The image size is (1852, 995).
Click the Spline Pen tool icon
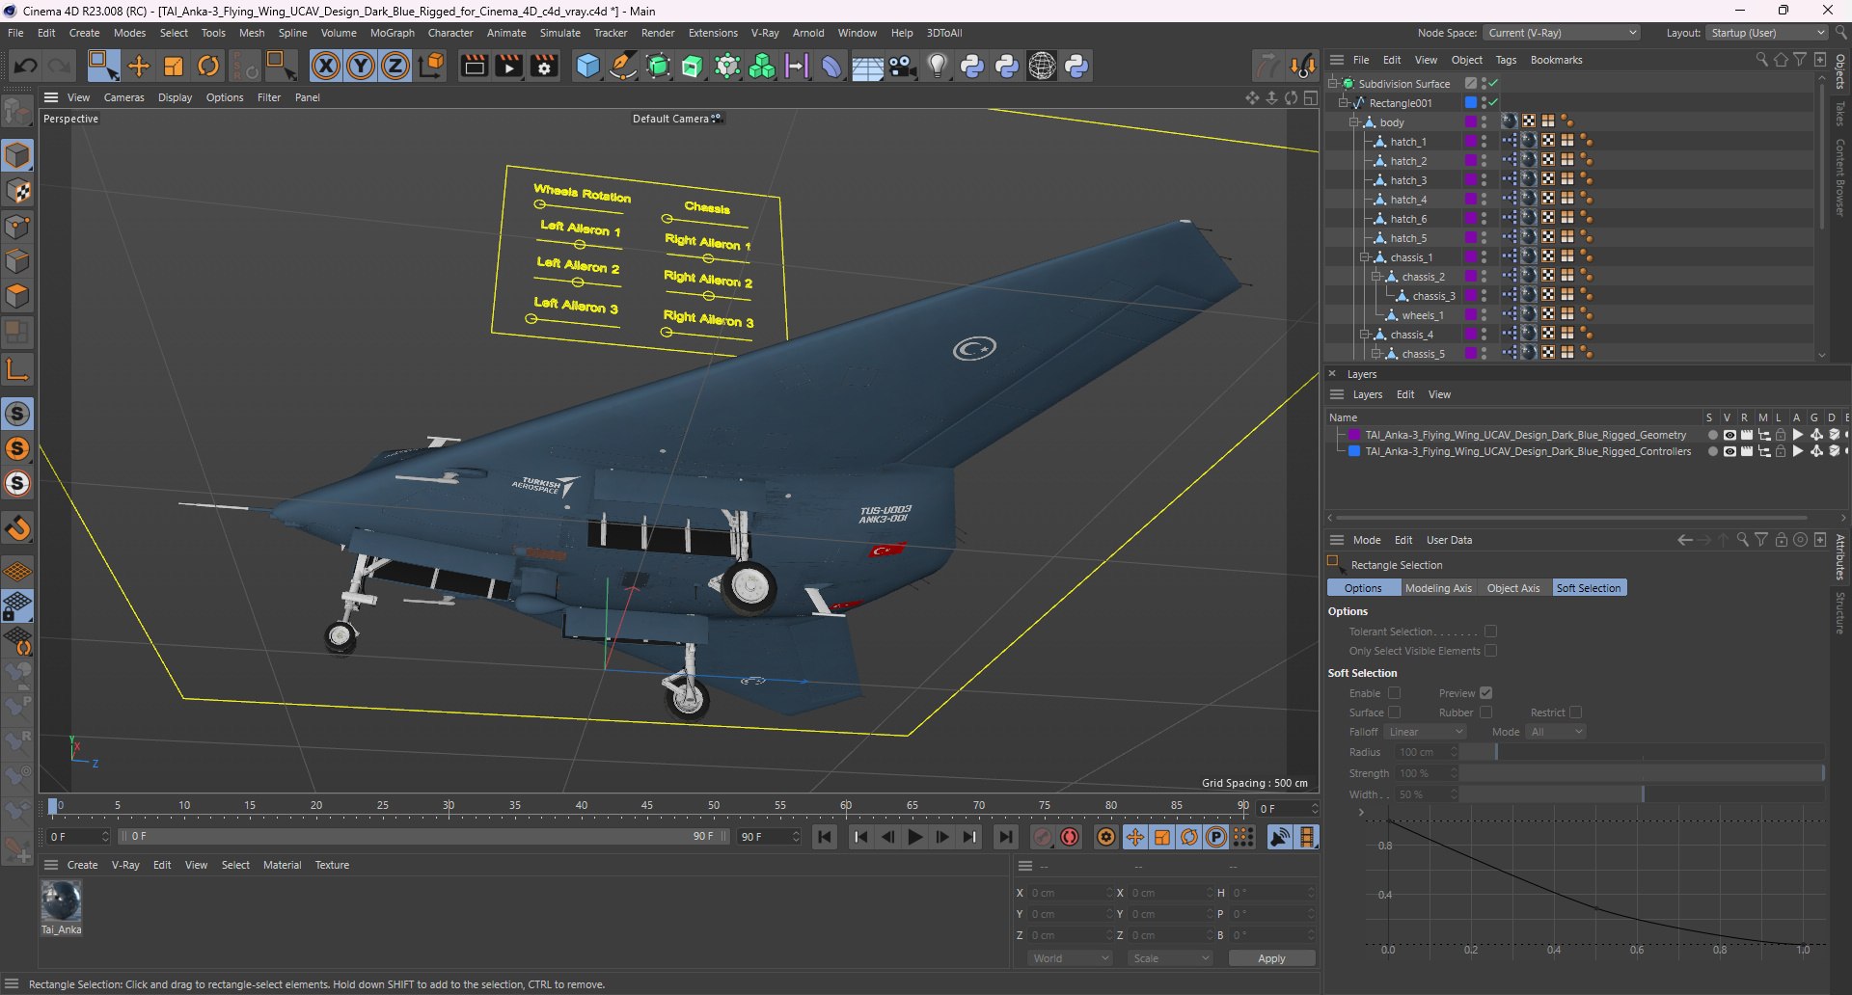(623, 66)
